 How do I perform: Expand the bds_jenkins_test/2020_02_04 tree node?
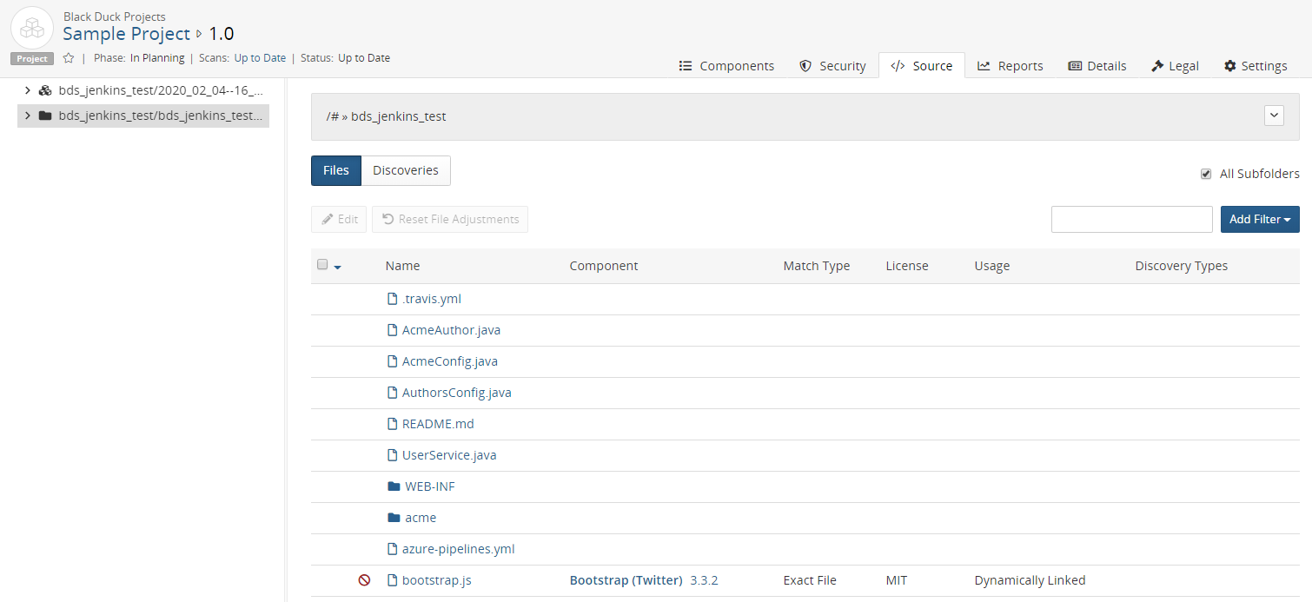(x=28, y=90)
